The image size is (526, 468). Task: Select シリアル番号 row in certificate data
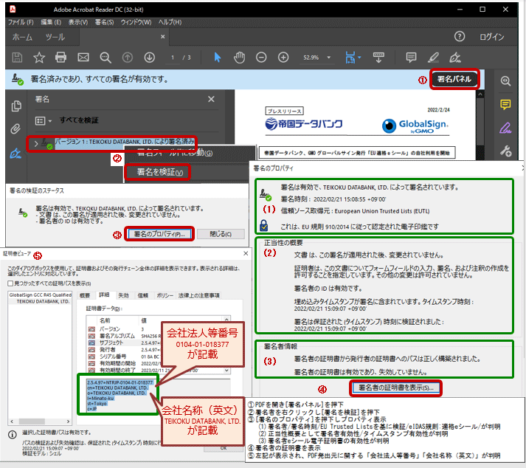pyautogui.click(x=113, y=357)
